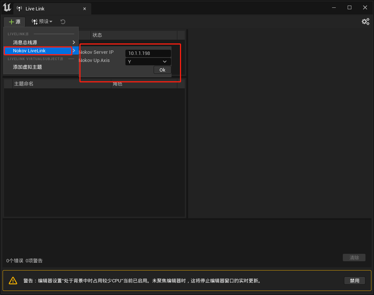374x295 pixels.
Task: Click the clear (清除) log button
Action: [x=354, y=258]
